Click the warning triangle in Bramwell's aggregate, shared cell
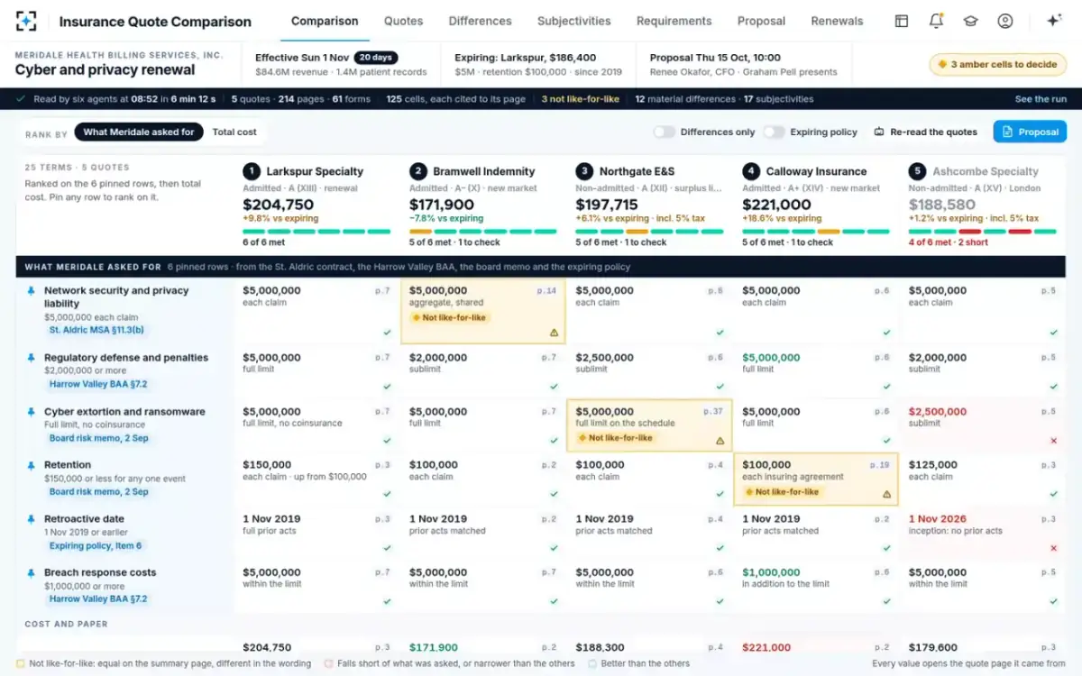The height and width of the screenshot is (676, 1082). (x=554, y=333)
